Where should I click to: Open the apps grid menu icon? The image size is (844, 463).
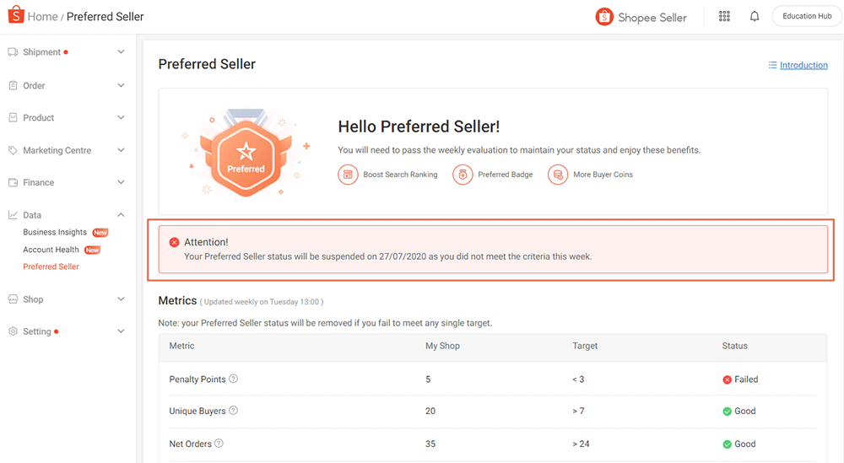[724, 16]
